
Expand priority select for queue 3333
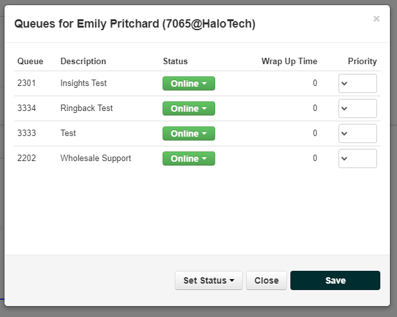tap(358, 133)
